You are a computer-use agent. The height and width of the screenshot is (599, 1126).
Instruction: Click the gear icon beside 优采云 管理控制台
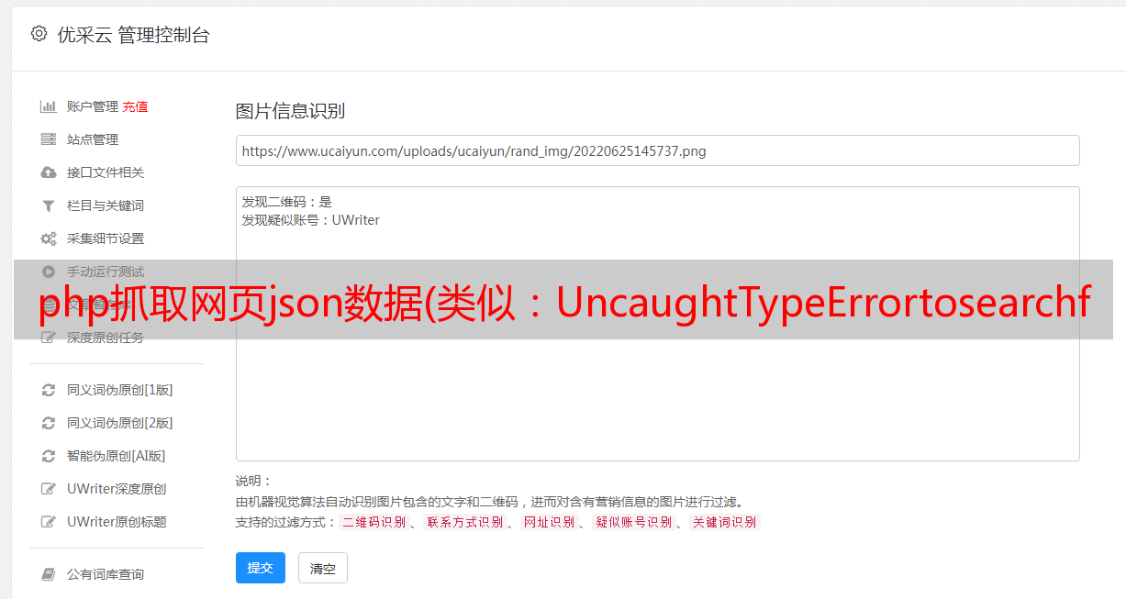pos(39,34)
